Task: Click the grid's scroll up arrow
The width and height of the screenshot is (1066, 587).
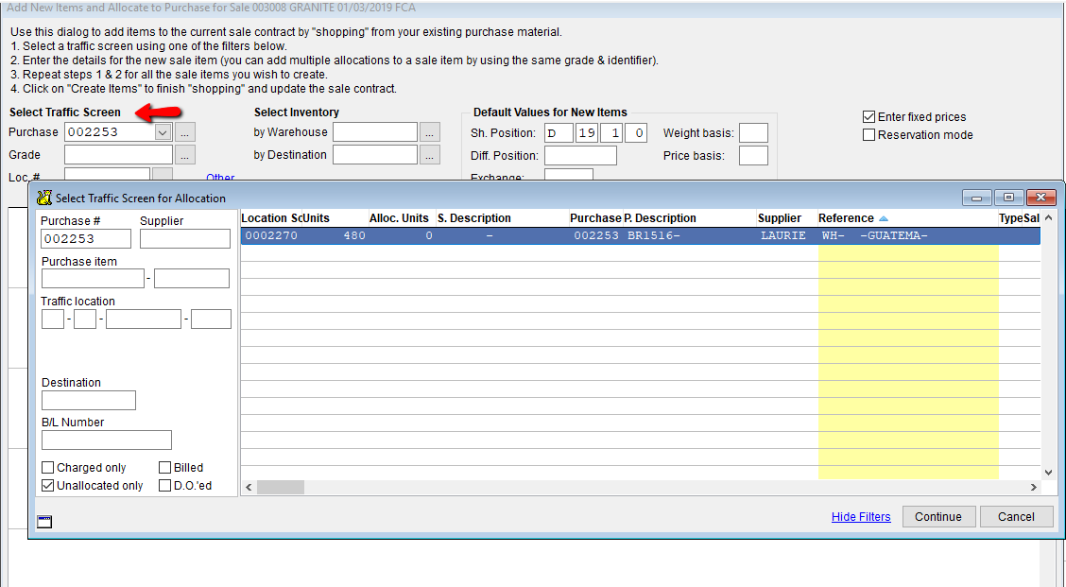Action: [x=1048, y=218]
